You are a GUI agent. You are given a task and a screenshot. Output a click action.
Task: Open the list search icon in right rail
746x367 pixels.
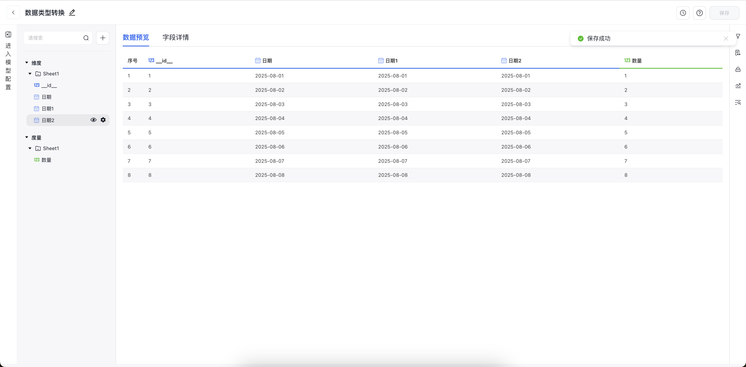pos(738,103)
